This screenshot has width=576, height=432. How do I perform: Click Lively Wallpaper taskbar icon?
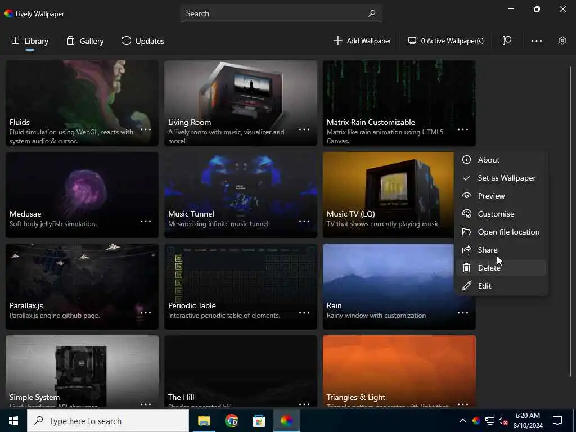click(286, 421)
